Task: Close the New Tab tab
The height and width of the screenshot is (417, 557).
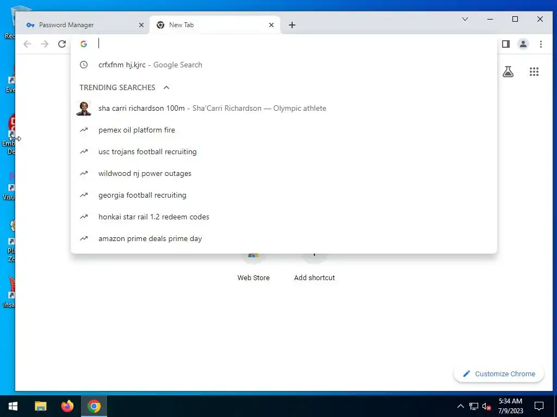Action: 271,25
